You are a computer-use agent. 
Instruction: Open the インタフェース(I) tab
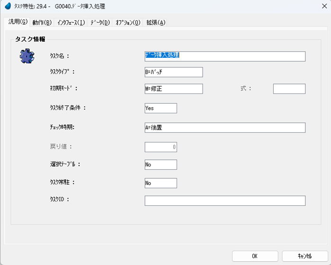tap(71, 23)
